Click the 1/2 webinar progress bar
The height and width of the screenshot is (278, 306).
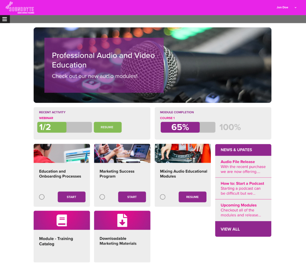coord(65,127)
